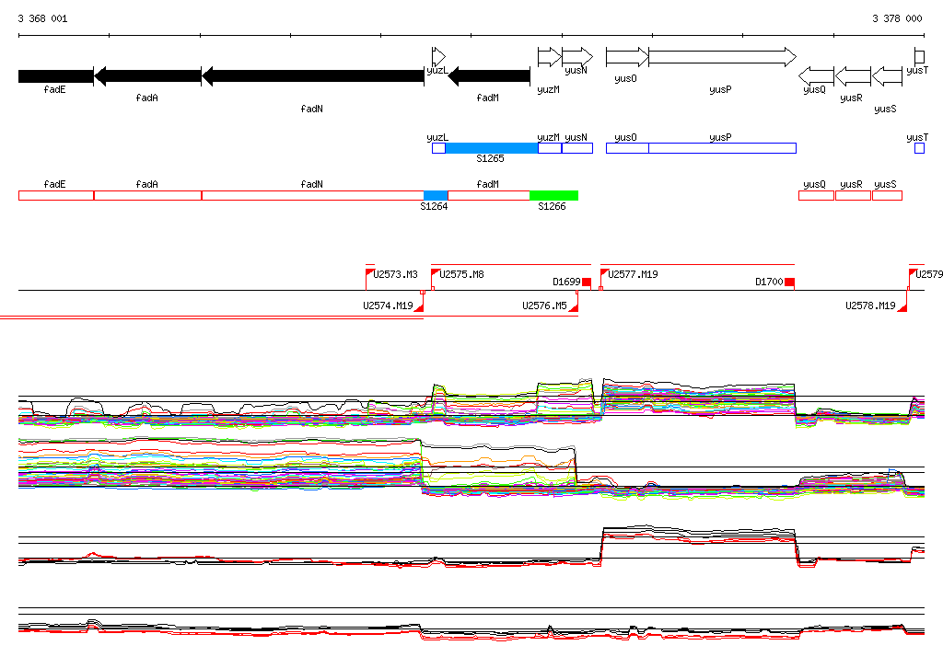Screen dimensions: 943x657
Task: Select the U2578.M19 promoter marker
Action: pyautogui.click(x=902, y=307)
